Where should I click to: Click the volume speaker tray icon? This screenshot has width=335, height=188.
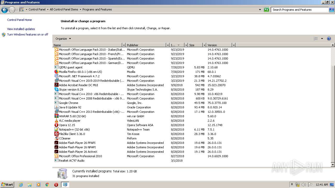tap(304, 185)
